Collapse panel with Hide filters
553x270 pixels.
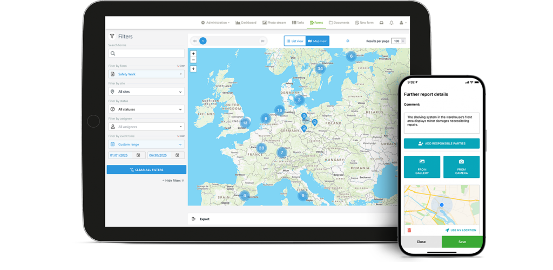173,181
